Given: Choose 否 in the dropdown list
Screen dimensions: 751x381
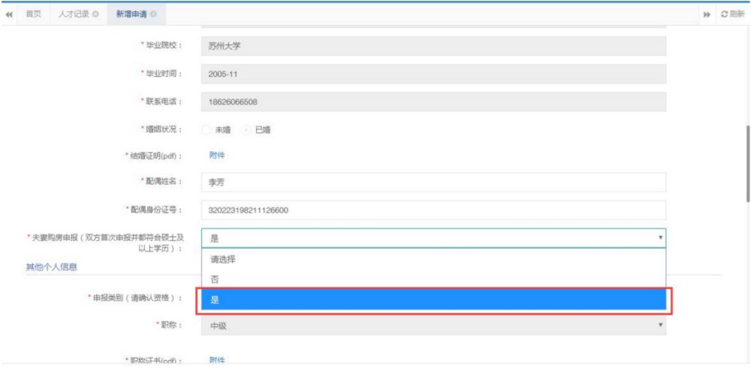Looking at the screenshot, I should pos(433,279).
